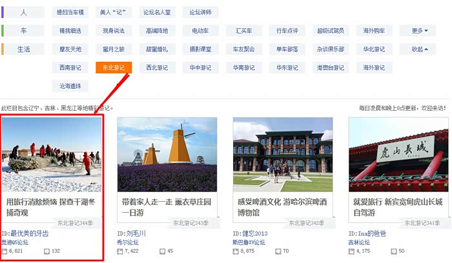This screenshot has width=452, height=263.
Task: Choose the 行车点评 tag
Action: pyautogui.click(x=287, y=31)
